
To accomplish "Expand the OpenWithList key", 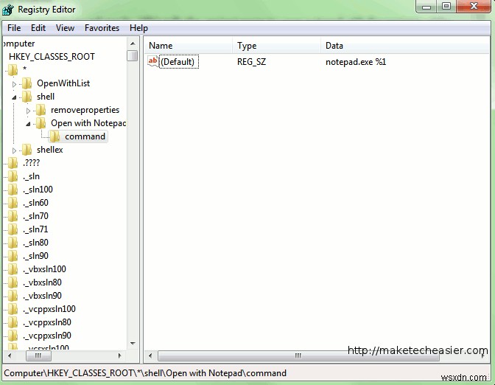I will tap(14, 84).
